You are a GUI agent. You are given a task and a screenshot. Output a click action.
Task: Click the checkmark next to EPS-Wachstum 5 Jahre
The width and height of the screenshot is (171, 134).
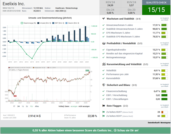103,33
